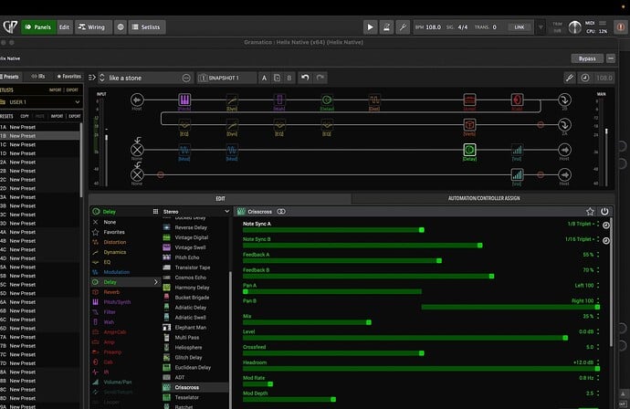
Task: Expand the Delay category chevron
Action: pos(156,282)
